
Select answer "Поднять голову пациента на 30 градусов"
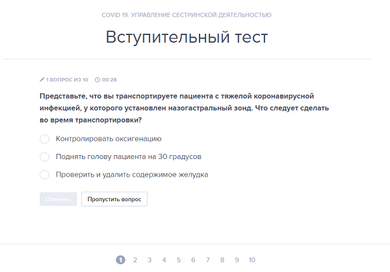point(45,157)
